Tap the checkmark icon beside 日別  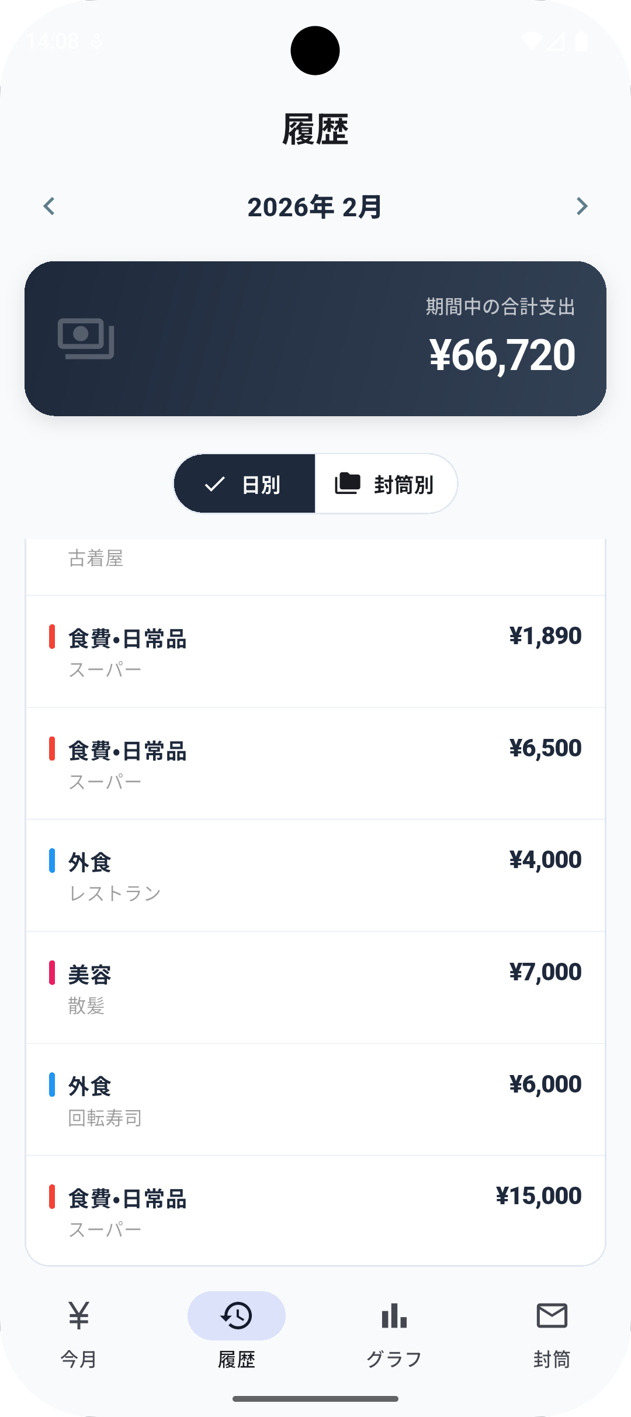(x=214, y=484)
